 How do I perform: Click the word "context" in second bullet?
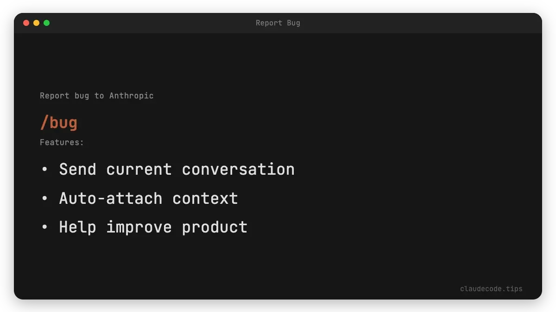(205, 198)
